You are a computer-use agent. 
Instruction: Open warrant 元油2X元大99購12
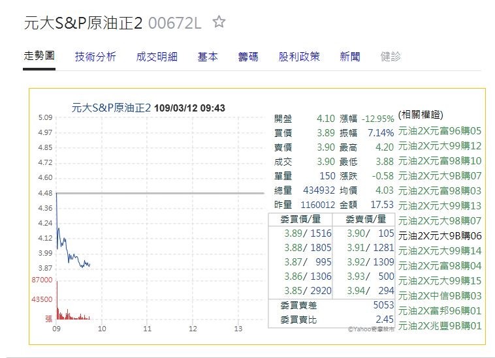click(x=439, y=146)
